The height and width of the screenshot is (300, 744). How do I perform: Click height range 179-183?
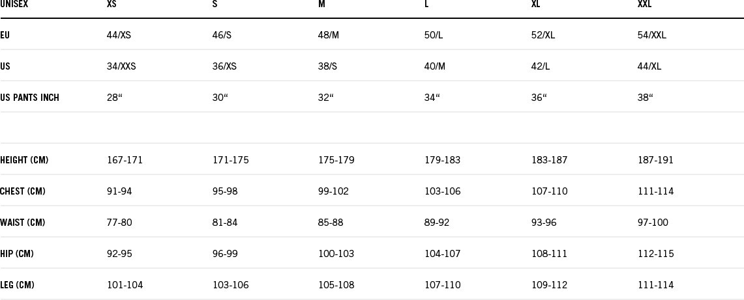click(x=442, y=160)
